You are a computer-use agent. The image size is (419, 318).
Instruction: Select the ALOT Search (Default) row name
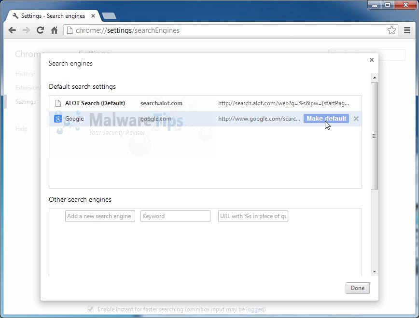95,103
